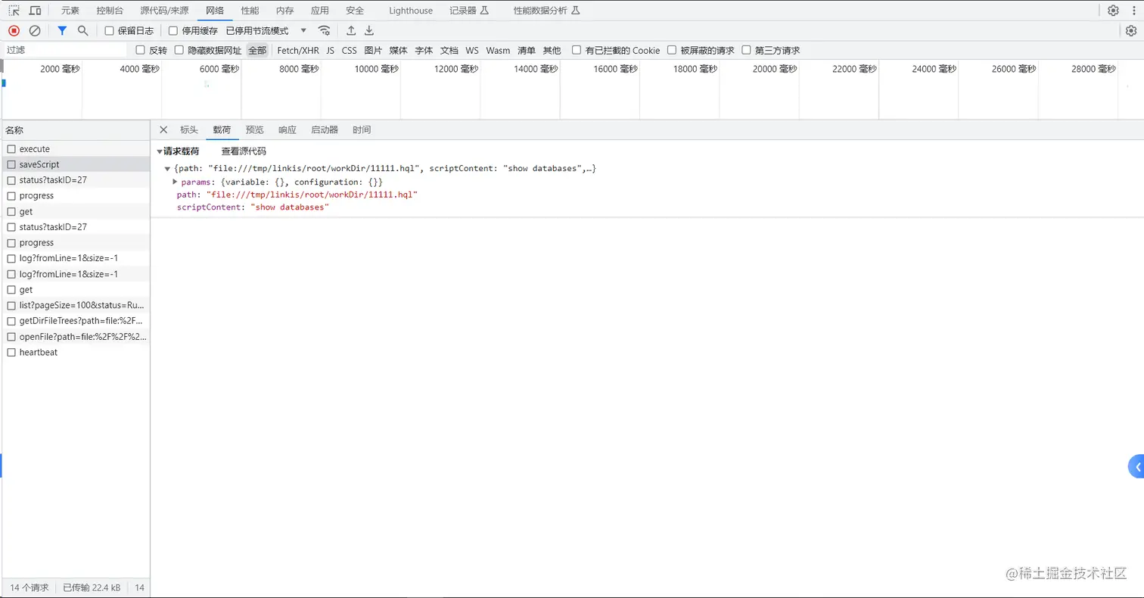Expand the params object

[176, 182]
